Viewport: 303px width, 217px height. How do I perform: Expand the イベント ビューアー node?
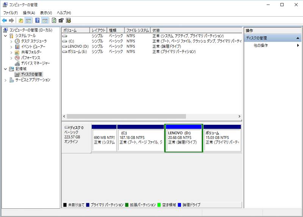11,47
